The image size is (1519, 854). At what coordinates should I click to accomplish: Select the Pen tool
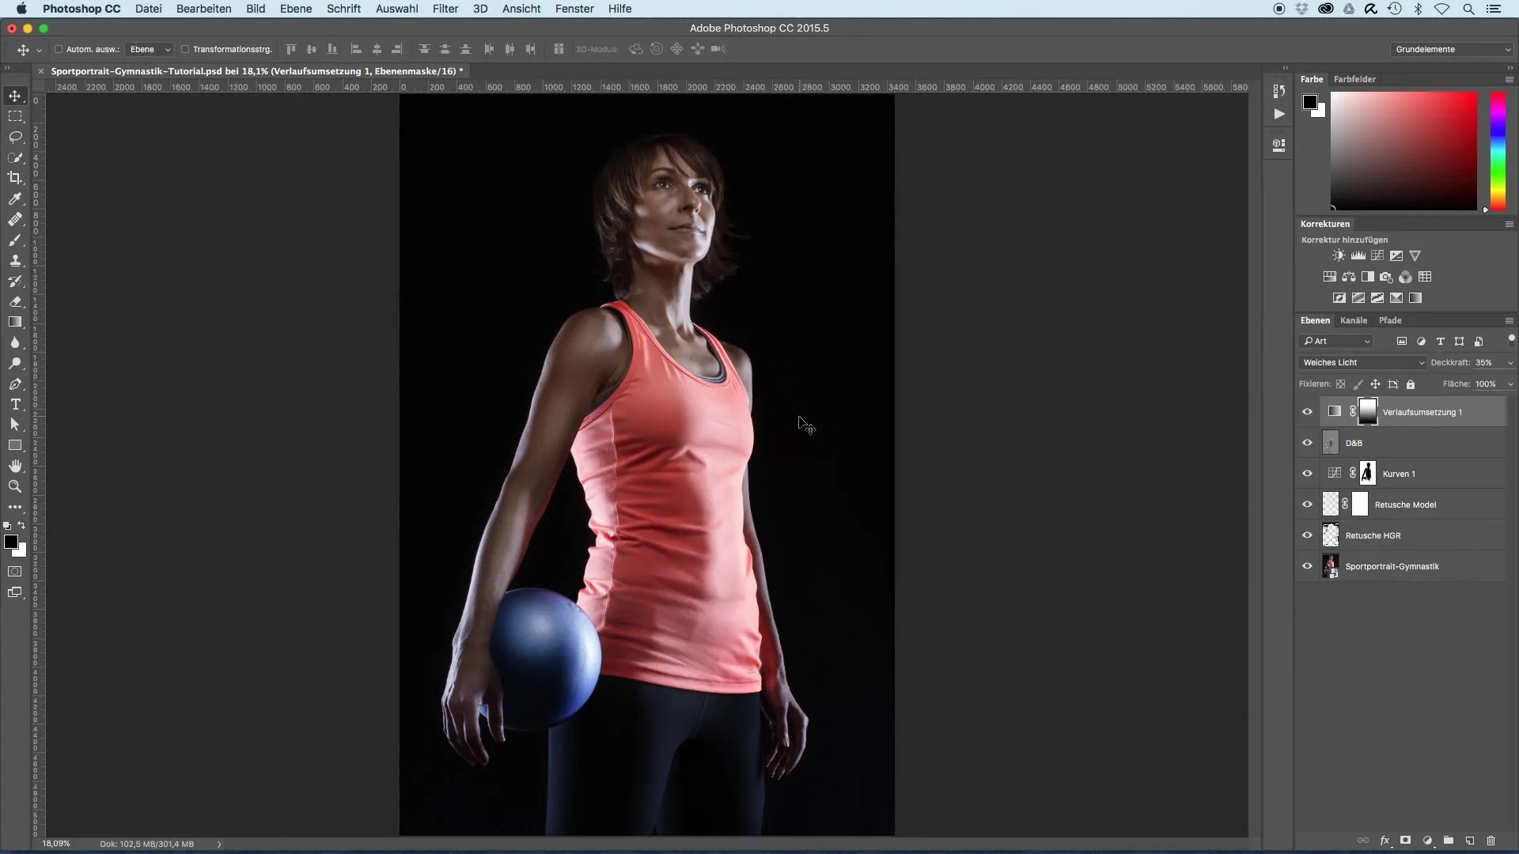[15, 384]
